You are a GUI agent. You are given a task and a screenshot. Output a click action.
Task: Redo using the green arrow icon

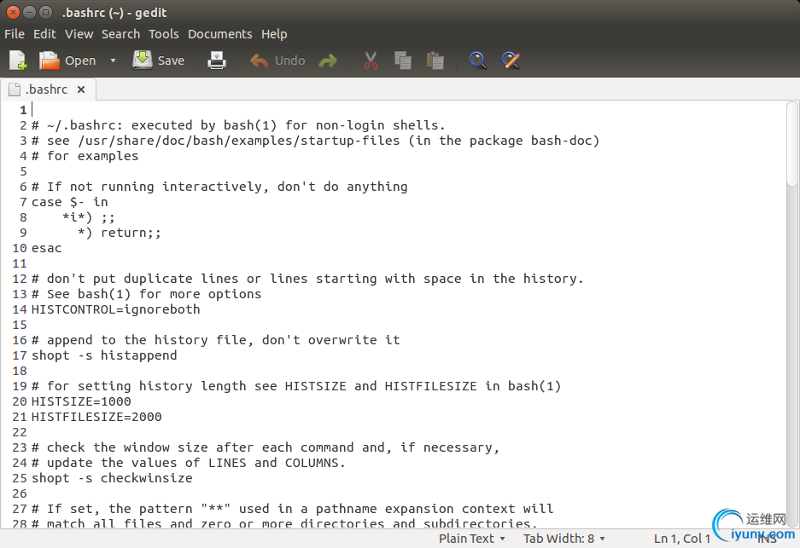[328, 61]
